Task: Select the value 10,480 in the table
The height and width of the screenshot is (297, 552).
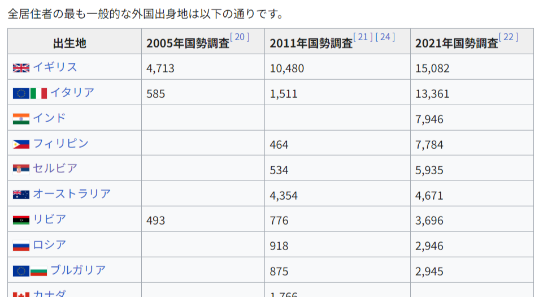Action: [287, 68]
